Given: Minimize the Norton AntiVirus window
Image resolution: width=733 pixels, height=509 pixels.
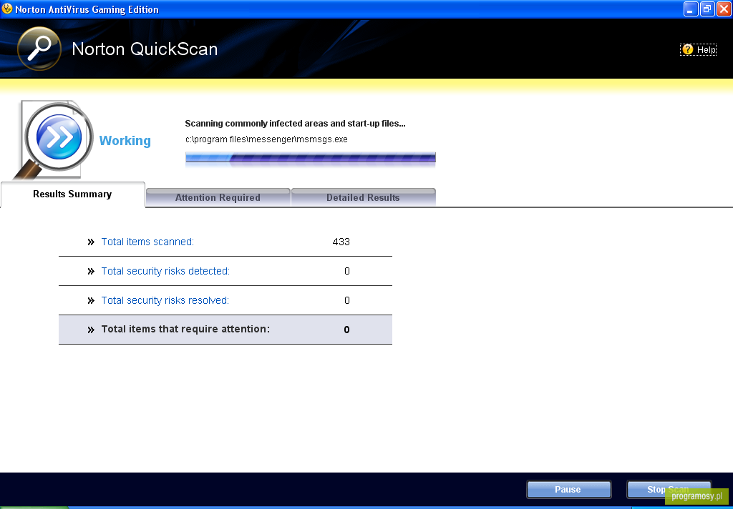Looking at the screenshot, I should pos(691,9).
